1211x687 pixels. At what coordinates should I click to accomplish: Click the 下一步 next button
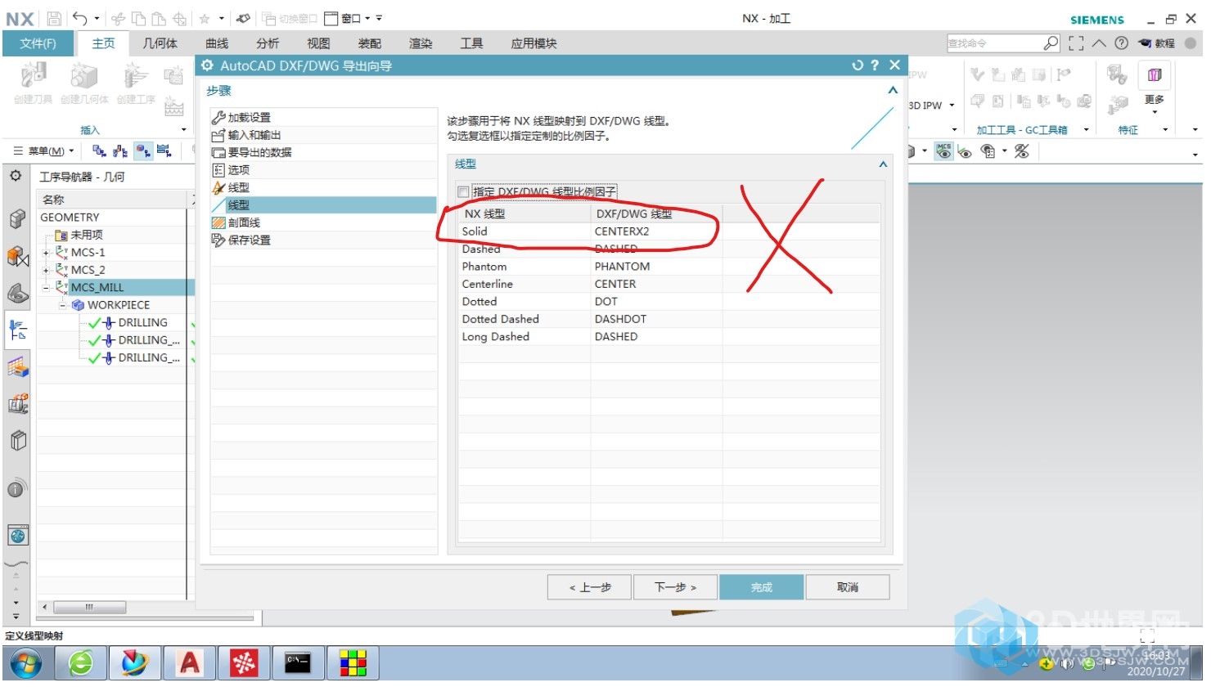(676, 587)
